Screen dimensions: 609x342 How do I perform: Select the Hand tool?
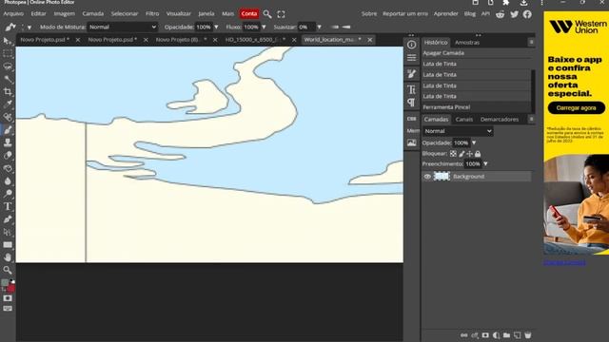8,257
